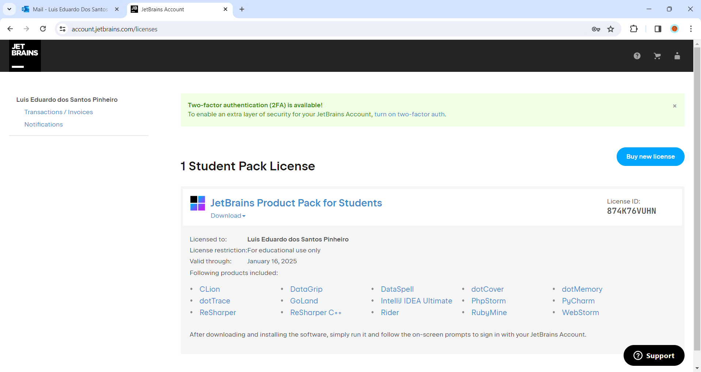The width and height of the screenshot is (701, 372).
Task: Open the Rider product link
Action: tap(390, 313)
